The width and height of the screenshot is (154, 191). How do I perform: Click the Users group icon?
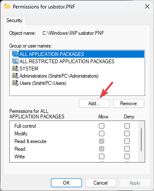click(15, 83)
